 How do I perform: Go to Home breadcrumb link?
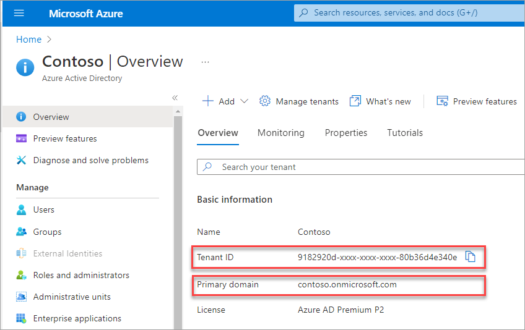tap(28, 40)
